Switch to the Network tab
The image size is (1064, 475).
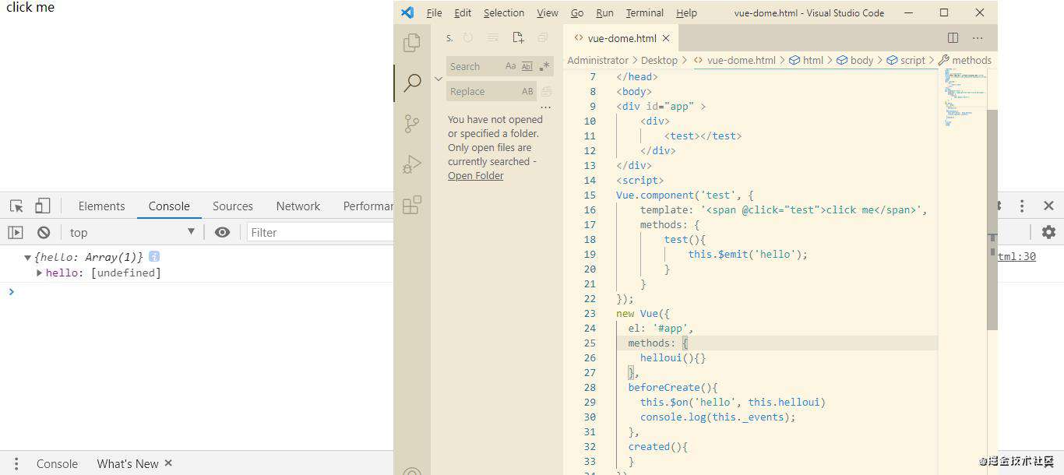[x=298, y=206]
